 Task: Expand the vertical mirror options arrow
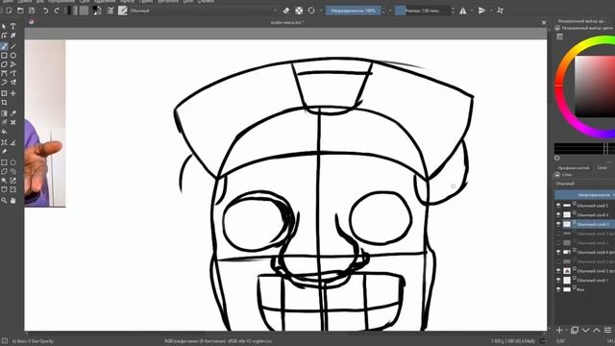(491, 11)
